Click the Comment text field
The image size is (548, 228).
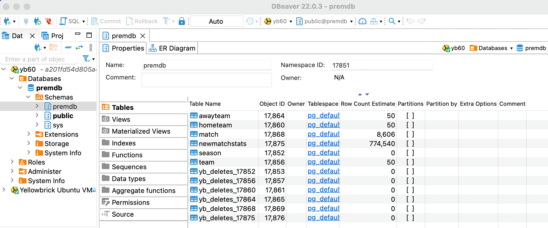[x=206, y=80]
